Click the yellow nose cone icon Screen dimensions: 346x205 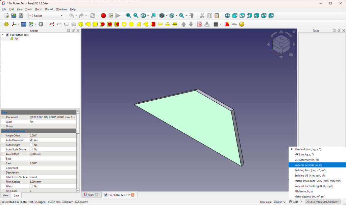pyautogui.click(x=81, y=24)
